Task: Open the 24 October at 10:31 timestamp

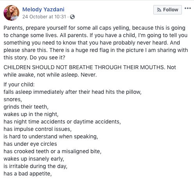Action: coord(44,17)
